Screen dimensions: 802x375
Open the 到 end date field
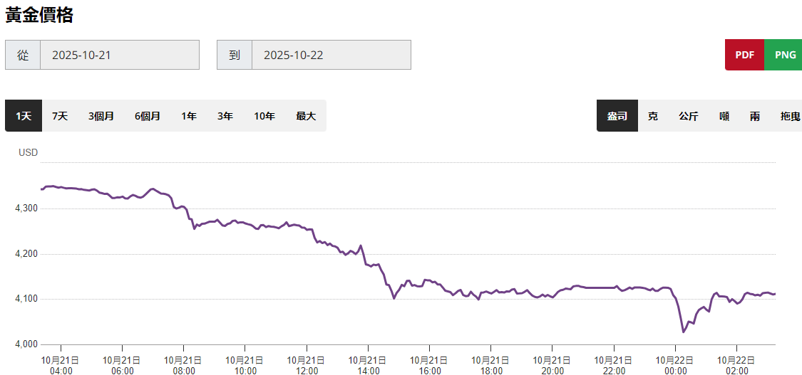[331, 55]
